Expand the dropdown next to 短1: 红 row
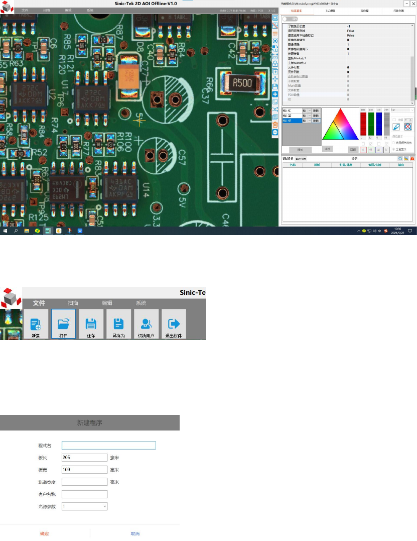The width and height of the screenshot is (417, 541). [x=310, y=111]
